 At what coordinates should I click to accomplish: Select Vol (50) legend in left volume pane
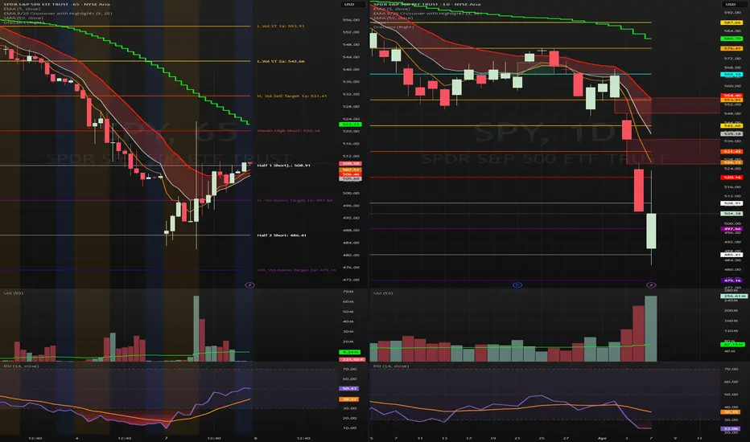click(13, 293)
